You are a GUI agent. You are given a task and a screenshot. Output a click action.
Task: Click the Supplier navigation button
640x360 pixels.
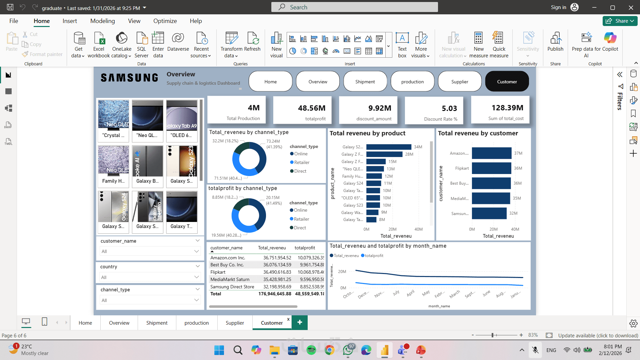(460, 82)
